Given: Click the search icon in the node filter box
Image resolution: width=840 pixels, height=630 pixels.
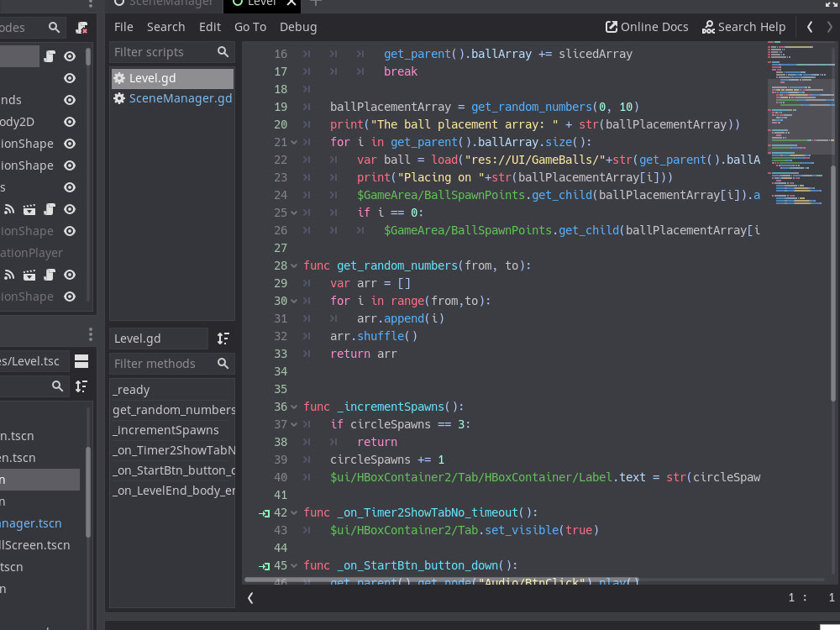Looking at the screenshot, I should click(54, 28).
